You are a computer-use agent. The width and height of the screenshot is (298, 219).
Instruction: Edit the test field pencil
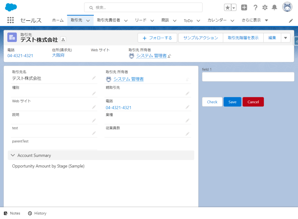tap(94, 133)
